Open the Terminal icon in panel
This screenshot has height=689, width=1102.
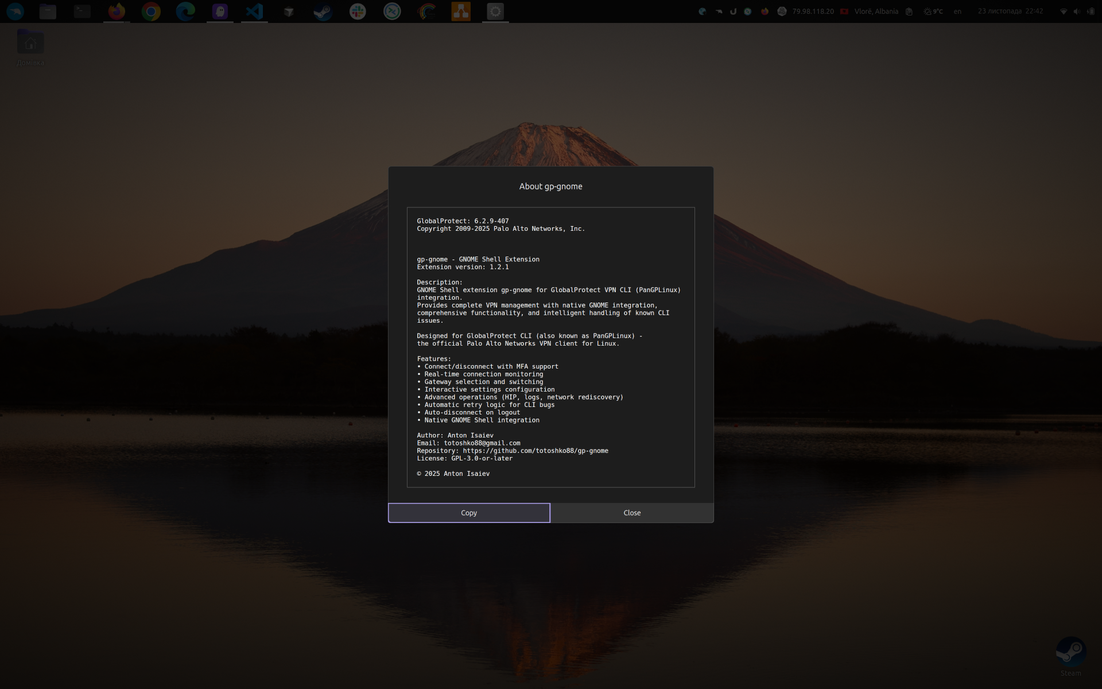(x=82, y=11)
